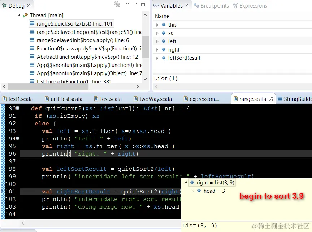Image resolution: width=312 pixels, height=232 pixels.
Task: Click the instruction pointer at line 101
Action: tap(2, 191)
